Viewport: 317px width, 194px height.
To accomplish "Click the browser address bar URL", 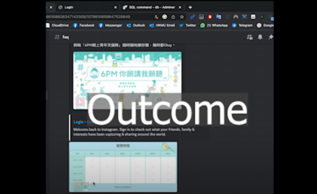I will [x=88, y=17].
